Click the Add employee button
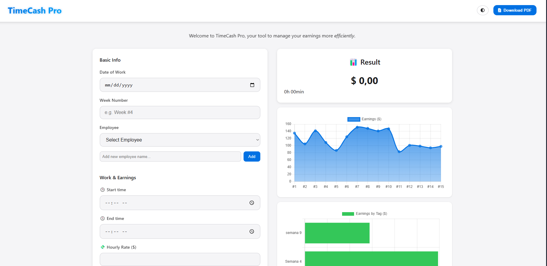Screen dimensions: 547x266 pos(252,156)
